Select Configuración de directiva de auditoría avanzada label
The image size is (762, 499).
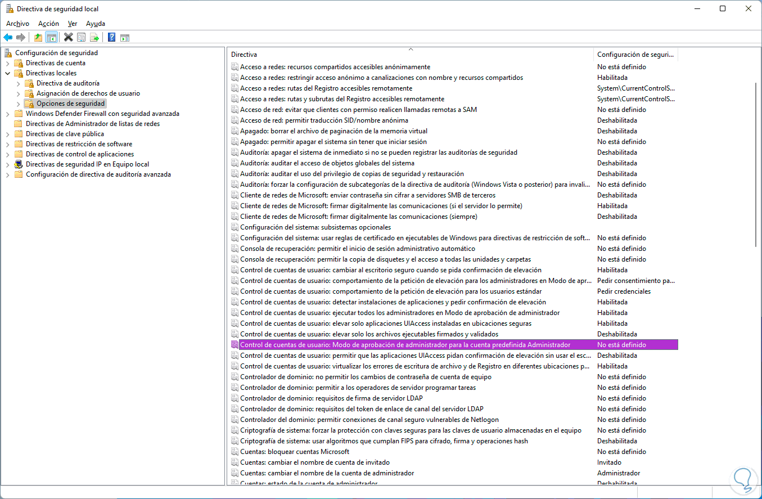point(98,174)
